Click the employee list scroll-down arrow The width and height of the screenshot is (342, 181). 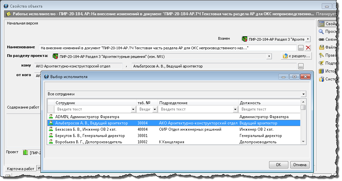point(303,142)
